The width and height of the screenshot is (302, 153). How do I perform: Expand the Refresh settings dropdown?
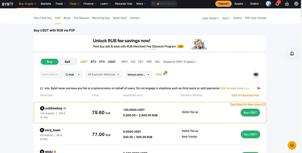(138, 75)
